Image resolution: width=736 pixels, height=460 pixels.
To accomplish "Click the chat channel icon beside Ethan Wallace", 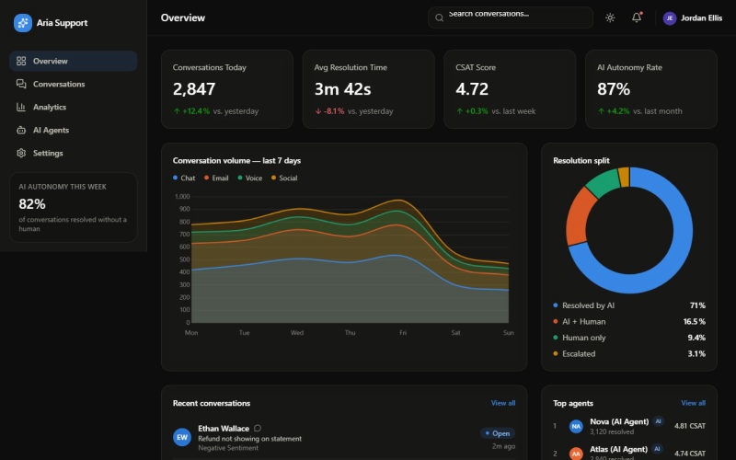I will [258, 428].
